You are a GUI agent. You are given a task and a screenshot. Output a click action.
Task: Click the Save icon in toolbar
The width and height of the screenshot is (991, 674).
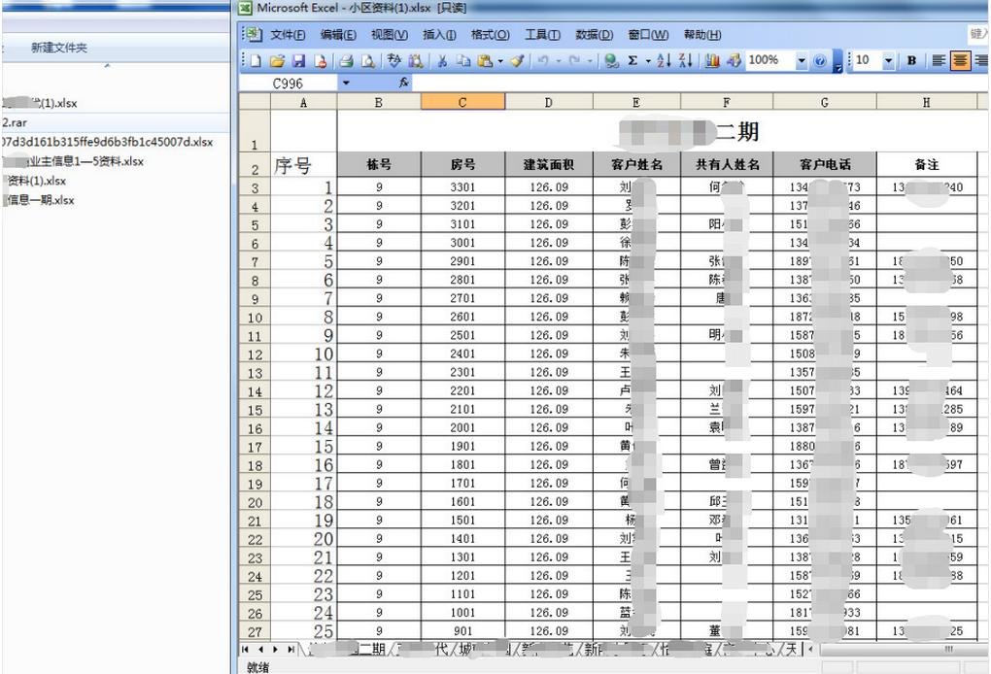click(298, 61)
